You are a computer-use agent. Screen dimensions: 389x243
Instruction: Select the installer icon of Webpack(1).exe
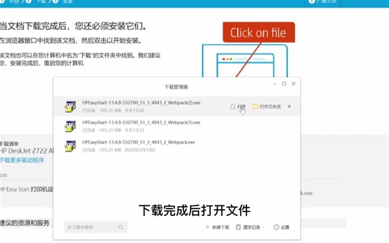(x=70, y=126)
